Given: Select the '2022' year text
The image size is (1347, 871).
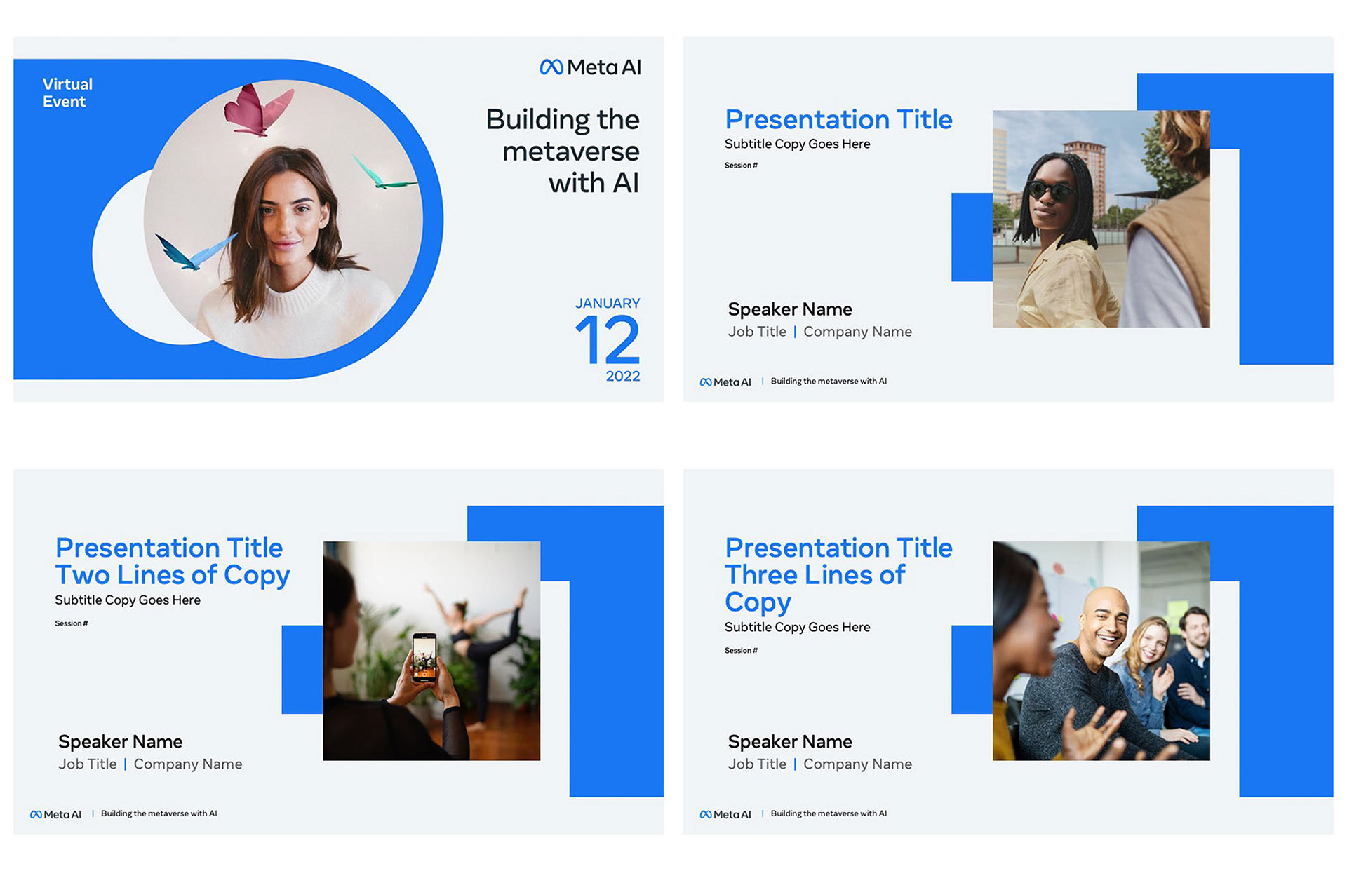Looking at the screenshot, I should 623,376.
